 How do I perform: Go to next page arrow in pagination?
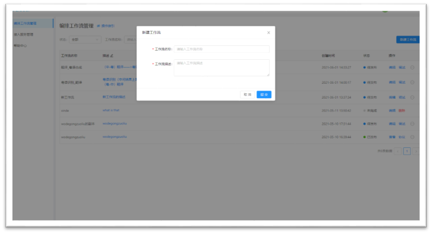[416, 151]
